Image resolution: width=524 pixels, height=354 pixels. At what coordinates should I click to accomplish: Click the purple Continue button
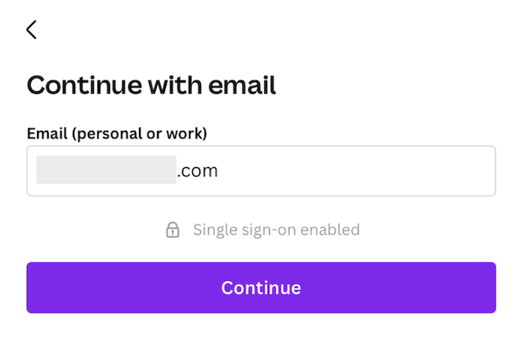click(261, 288)
